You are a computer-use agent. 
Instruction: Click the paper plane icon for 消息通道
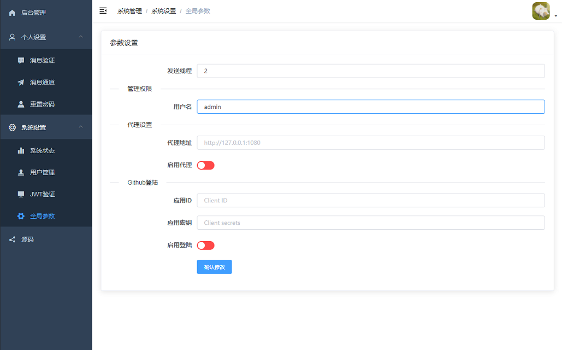21,82
